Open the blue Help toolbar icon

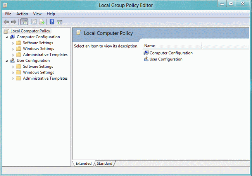point(52,22)
